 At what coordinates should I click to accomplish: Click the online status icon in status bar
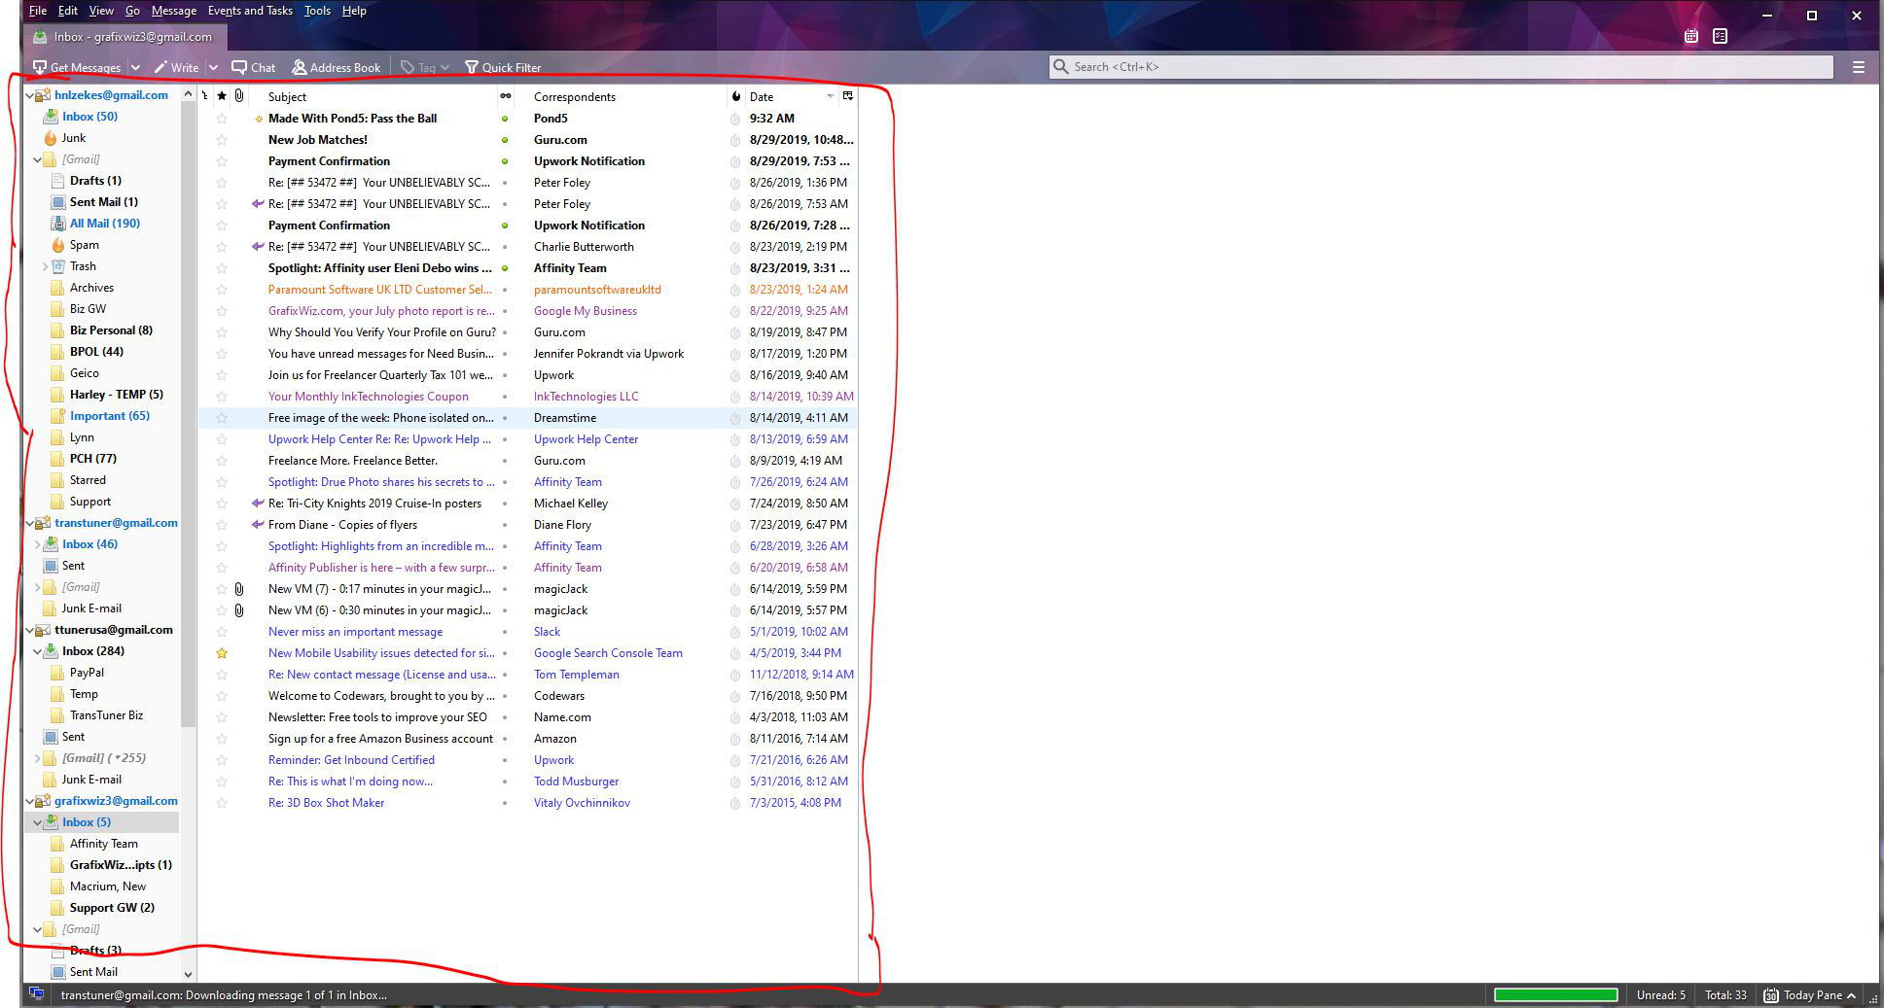click(x=36, y=993)
